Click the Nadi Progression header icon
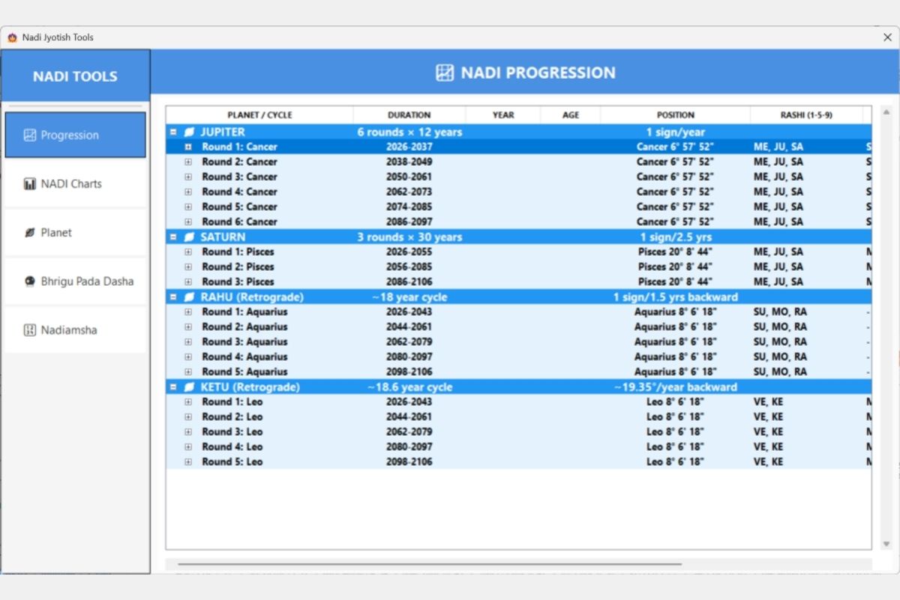Image resolution: width=900 pixels, height=600 pixels. click(445, 73)
